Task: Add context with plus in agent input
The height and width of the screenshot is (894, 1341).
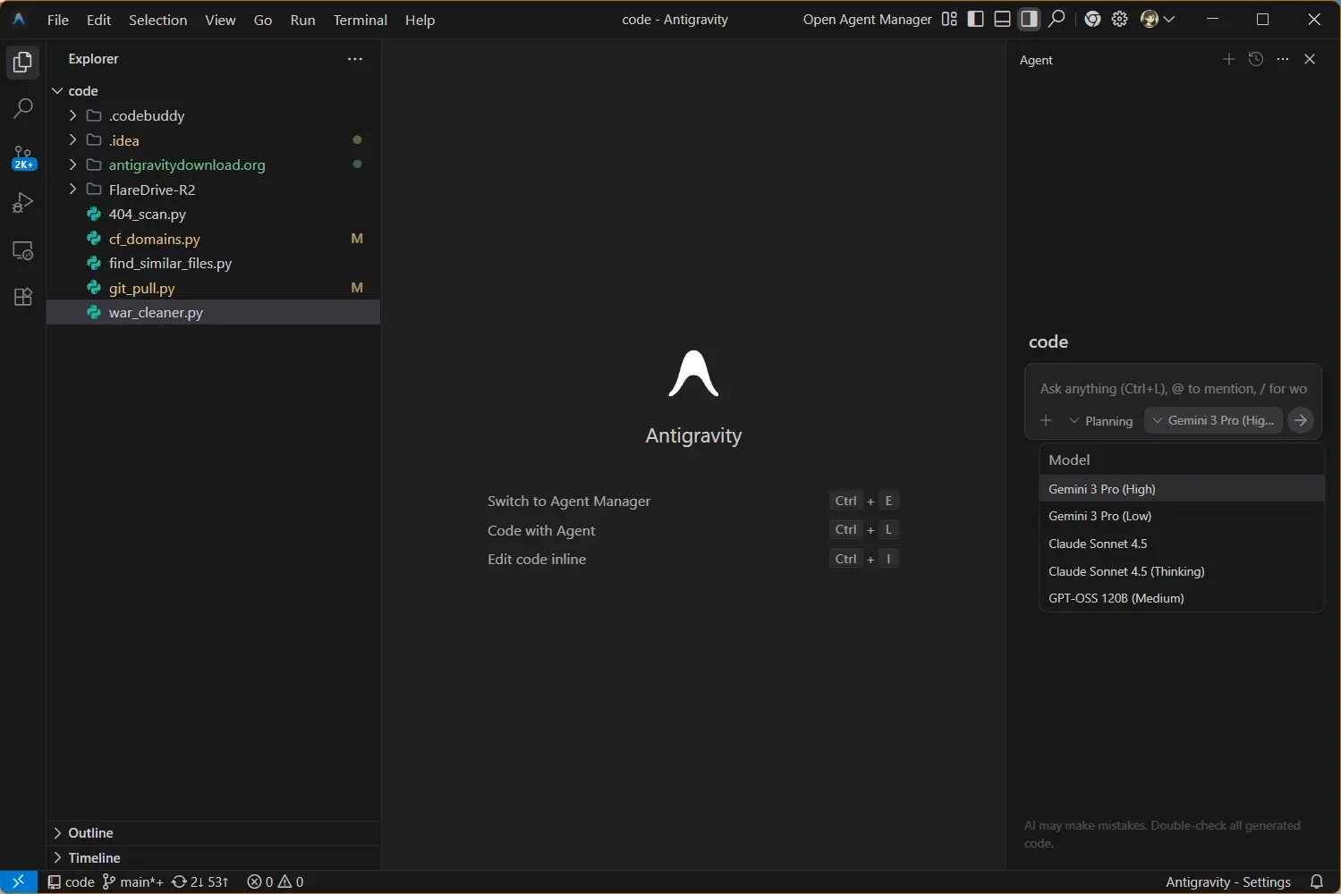Action: tap(1046, 420)
